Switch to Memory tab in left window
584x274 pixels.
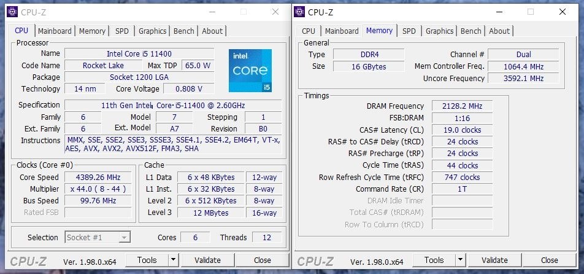92,31
